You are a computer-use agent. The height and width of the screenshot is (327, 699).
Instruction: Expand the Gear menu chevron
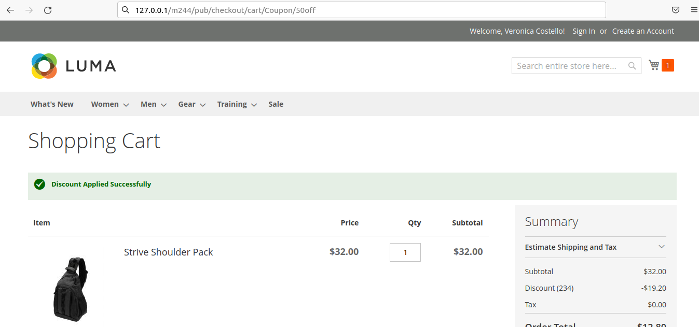(203, 105)
